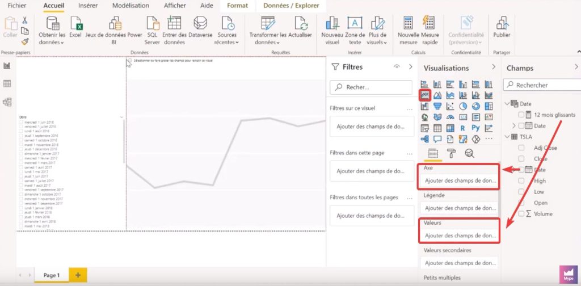Select the funnel chart visual
Image resolution: width=581 pixels, height=286 pixels.
tap(437, 106)
